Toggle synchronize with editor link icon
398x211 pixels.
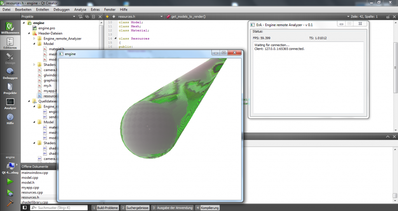click(87, 16)
